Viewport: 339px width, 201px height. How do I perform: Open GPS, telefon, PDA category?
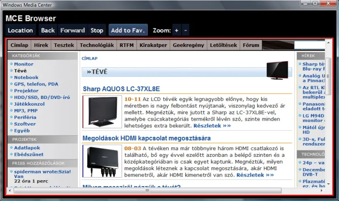pos(36,84)
